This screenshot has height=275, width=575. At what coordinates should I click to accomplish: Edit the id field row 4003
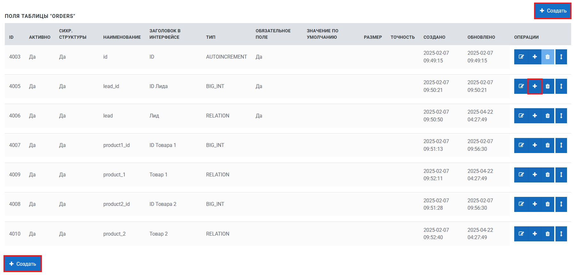tap(521, 57)
